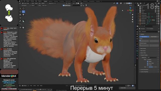Toggle perspective/orthographic grid icon
Screen dimensions: 161x91
(x=133, y=22)
